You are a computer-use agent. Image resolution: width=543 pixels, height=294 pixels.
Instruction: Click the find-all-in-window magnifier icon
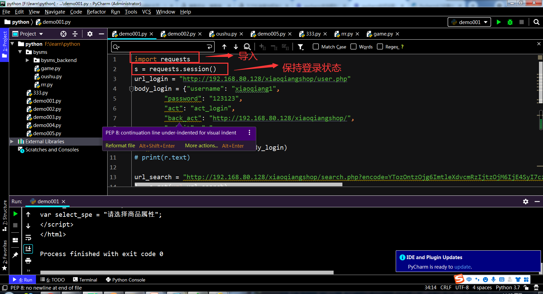247,47
